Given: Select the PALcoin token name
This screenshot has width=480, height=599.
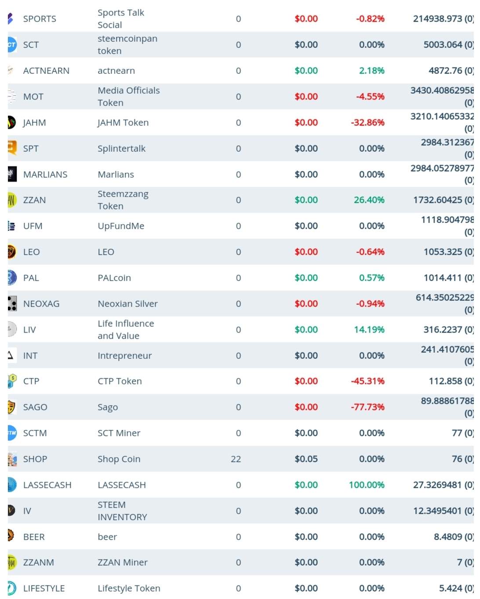Looking at the screenshot, I should click(114, 278).
